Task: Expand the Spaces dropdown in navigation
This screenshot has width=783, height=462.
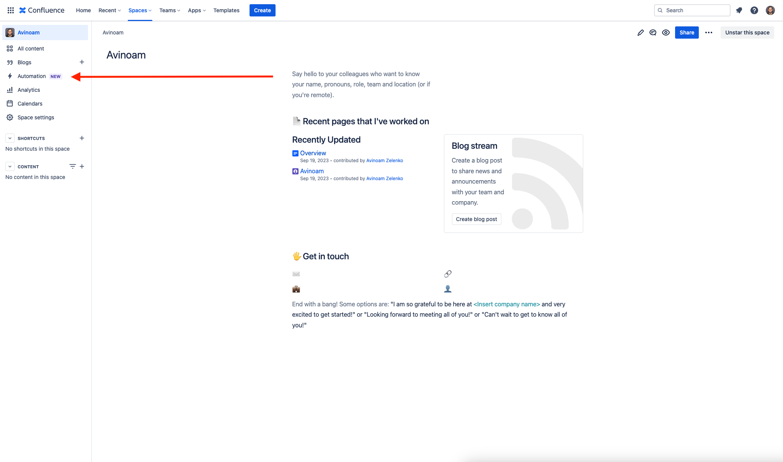Action: [139, 10]
